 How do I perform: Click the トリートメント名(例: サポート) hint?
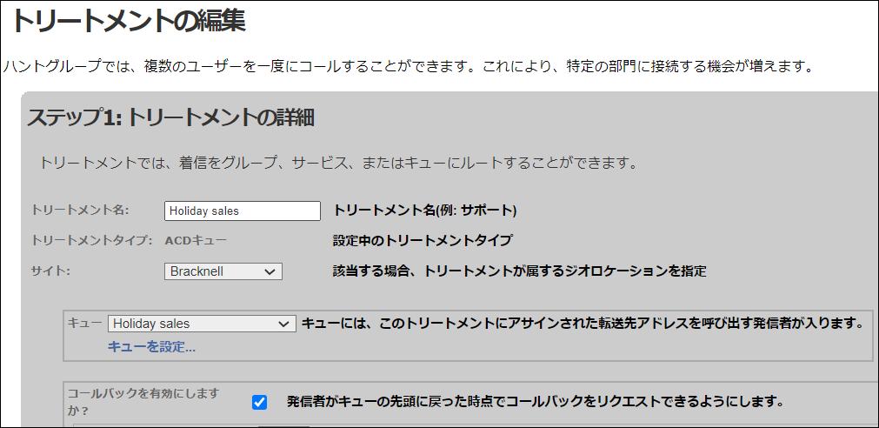click(425, 211)
